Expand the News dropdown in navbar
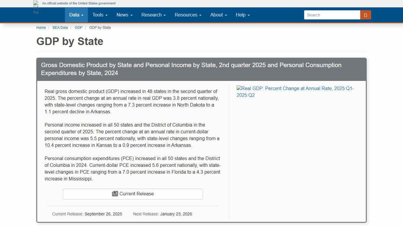403x226 pixels. tap(124, 15)
